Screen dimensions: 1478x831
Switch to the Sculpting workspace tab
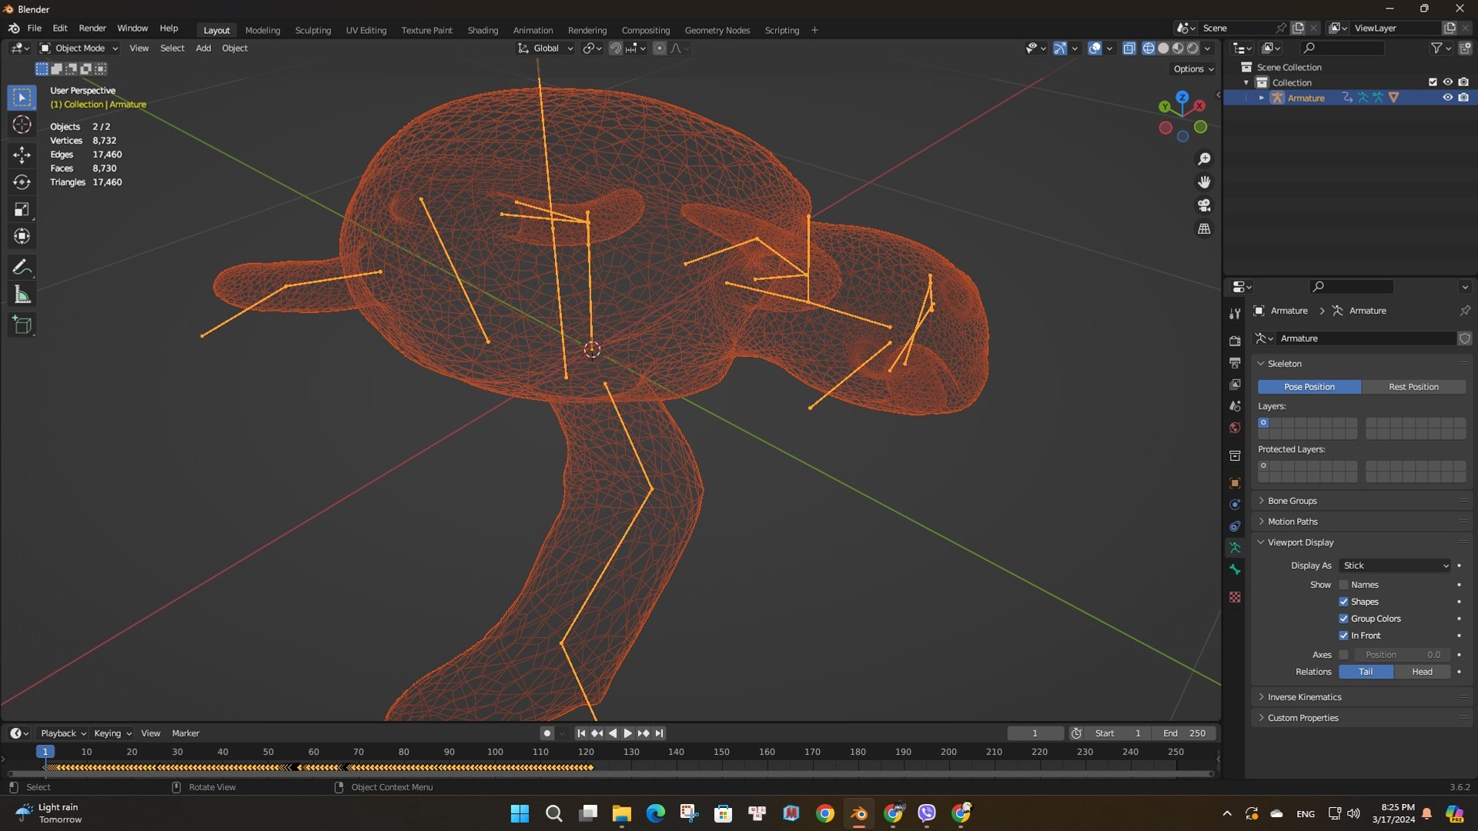(313, 30)
